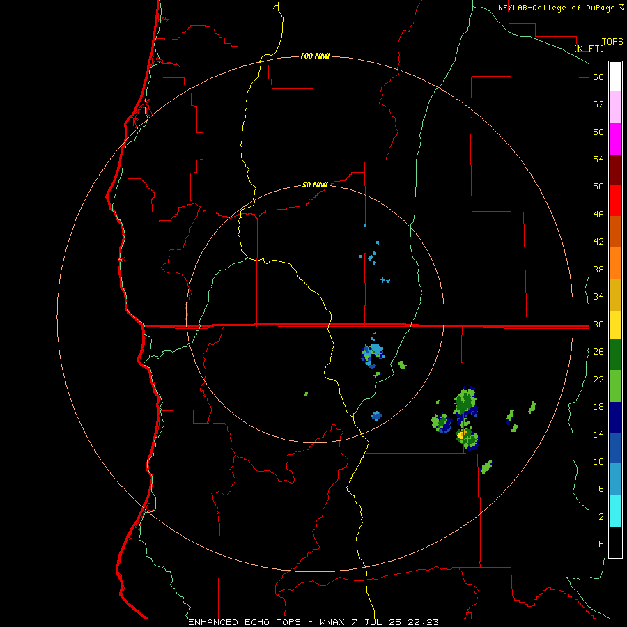Click the '66' legend value
627x627 pixels.
(x=598, y=77)
